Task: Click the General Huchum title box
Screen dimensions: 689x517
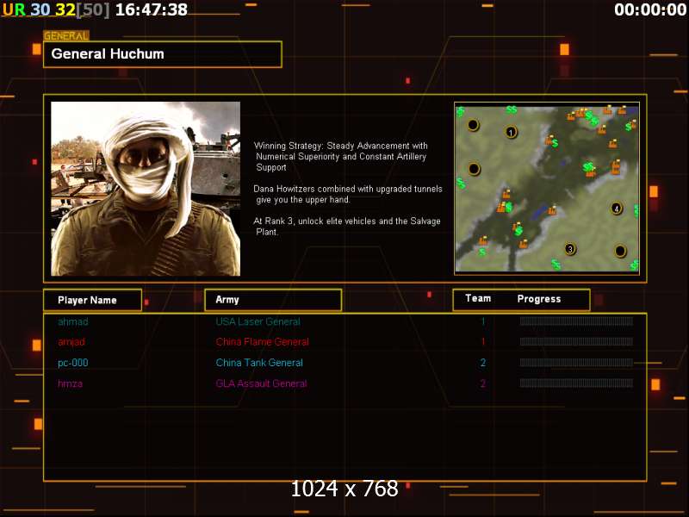Action: coord(163,54)
